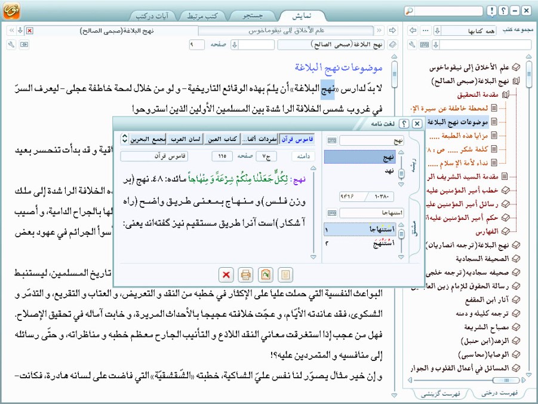Click the exclamation info icon in title bar

click(x=491, y=11)
